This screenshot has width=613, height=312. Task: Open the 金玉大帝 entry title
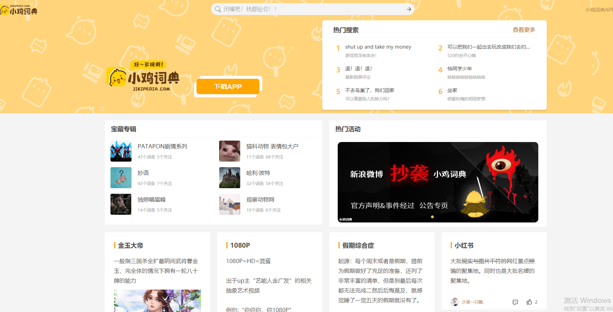click(x=130, y=246)
